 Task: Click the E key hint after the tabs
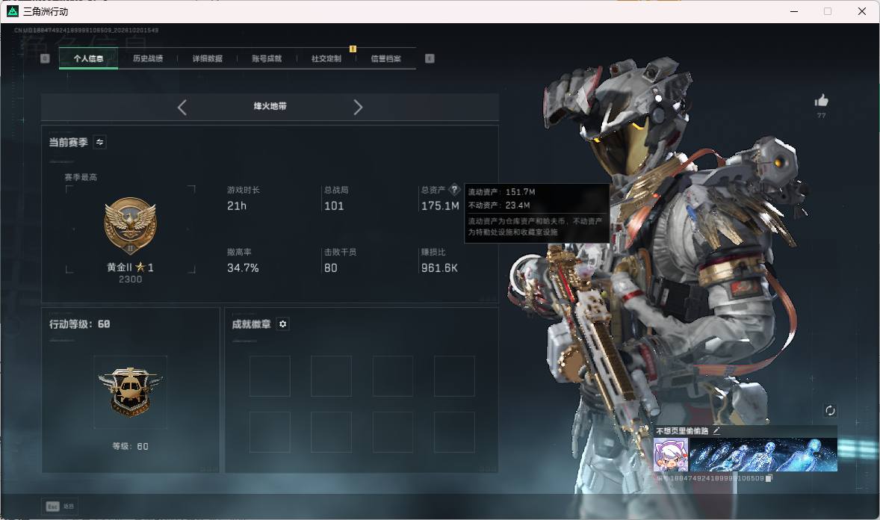[430, 58]
